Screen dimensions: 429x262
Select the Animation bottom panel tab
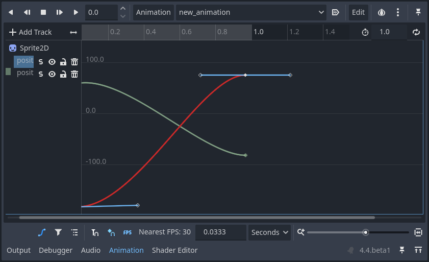coord(126,250)
